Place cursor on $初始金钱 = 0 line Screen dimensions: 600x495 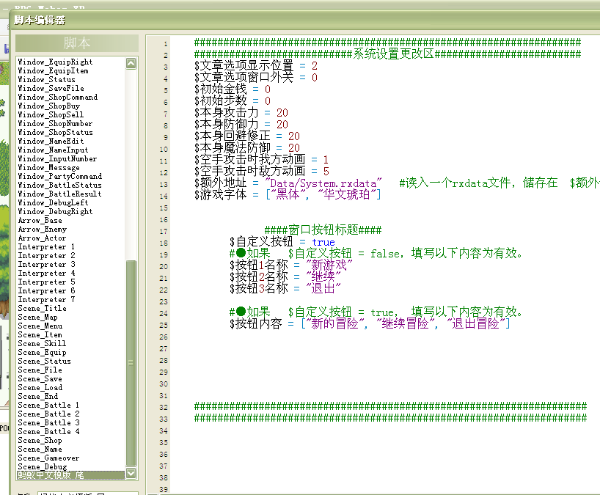click(233, 89)
